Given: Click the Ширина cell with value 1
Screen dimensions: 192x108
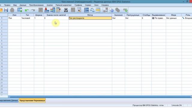Looking at the screenshot, I should pyautogui.click(x=39, y=18).
